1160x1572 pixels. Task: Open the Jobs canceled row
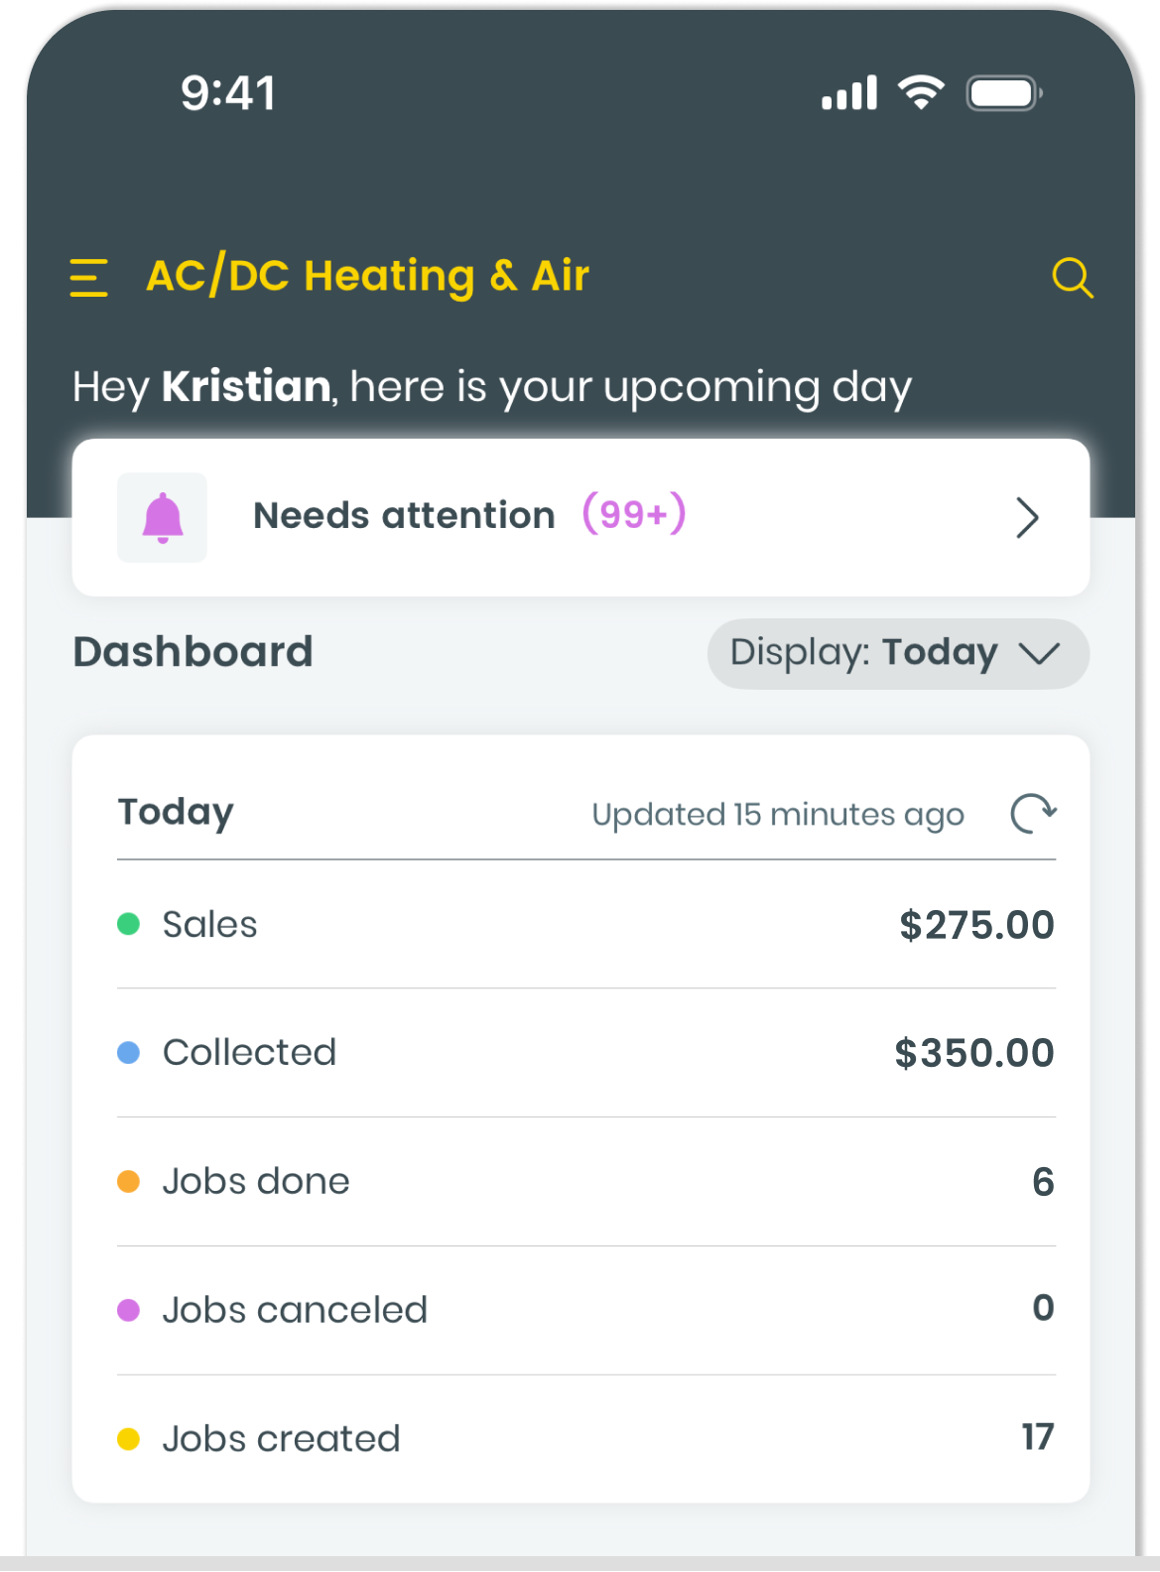(x=585, y=1310)
